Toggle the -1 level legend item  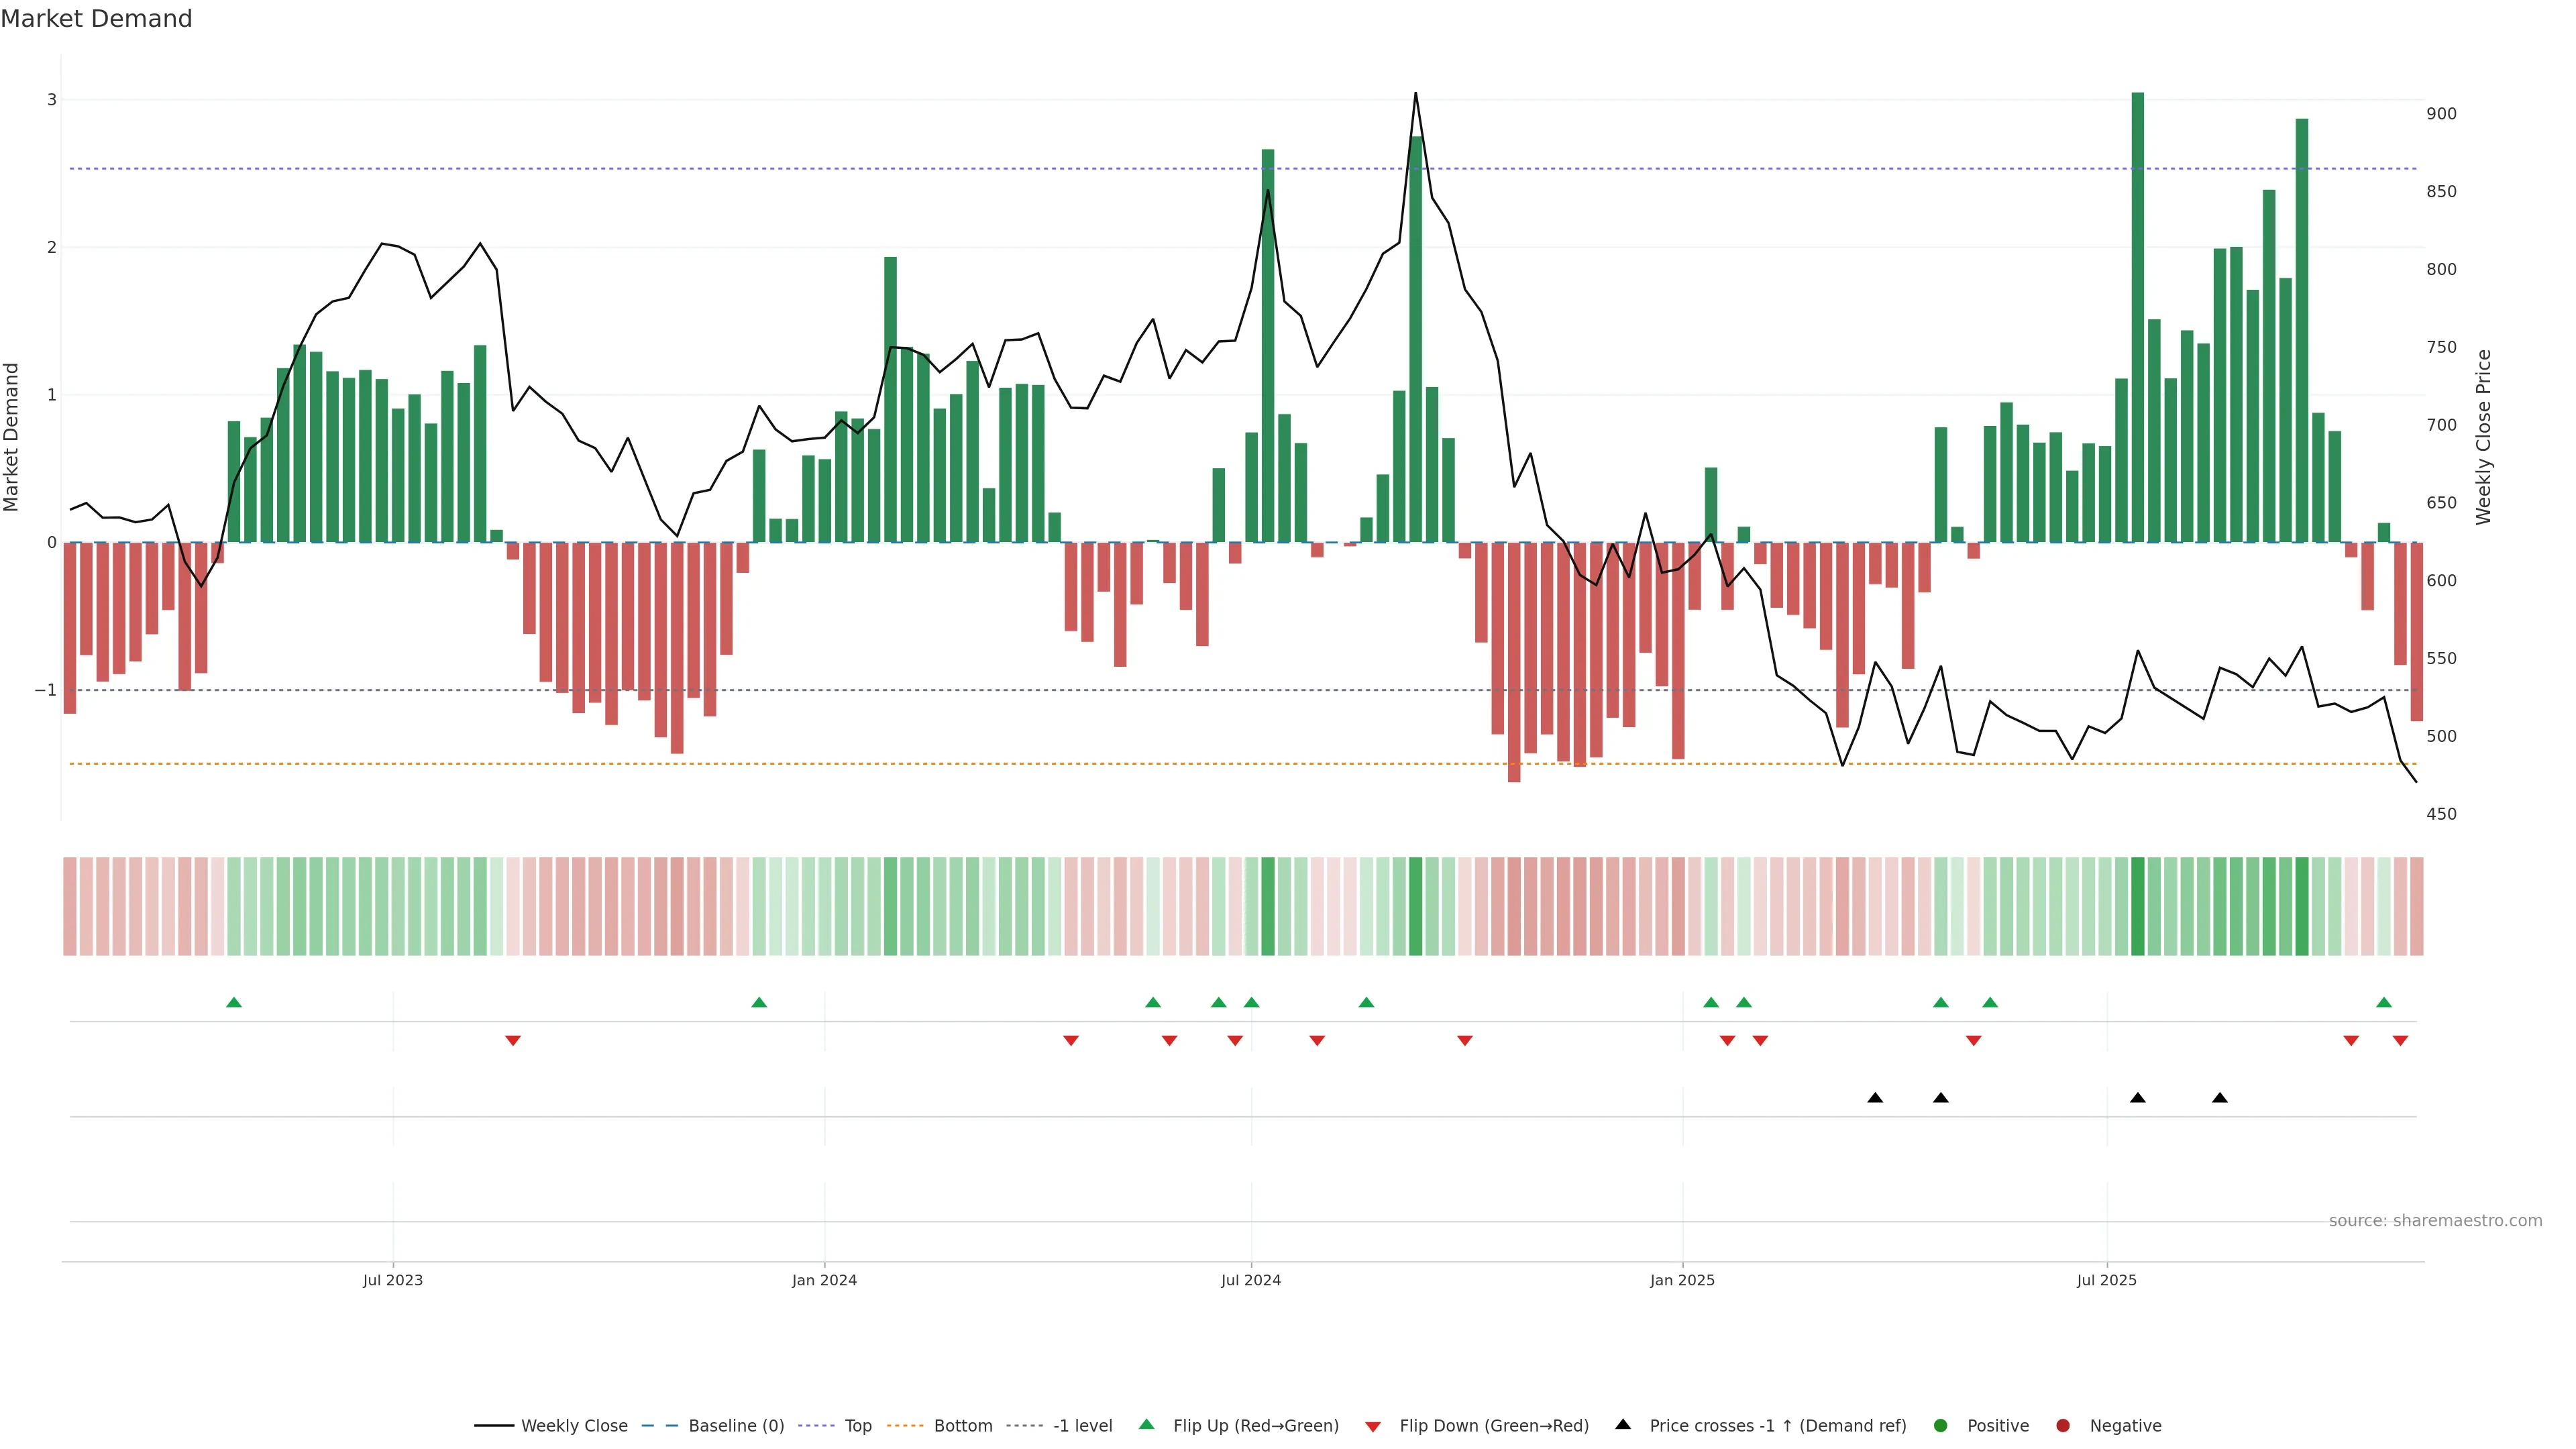click(1082, 1426)
